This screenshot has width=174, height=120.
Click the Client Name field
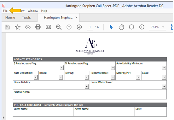pyautogui.click(x=43, y=112)
